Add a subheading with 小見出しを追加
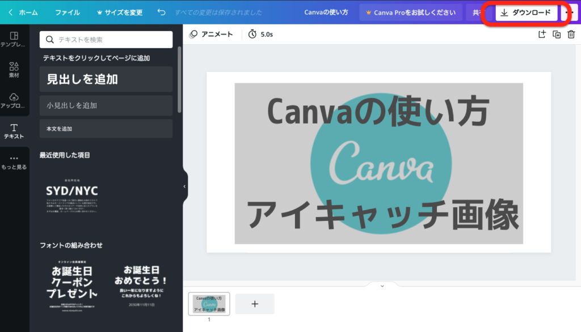 coord(106,105)
